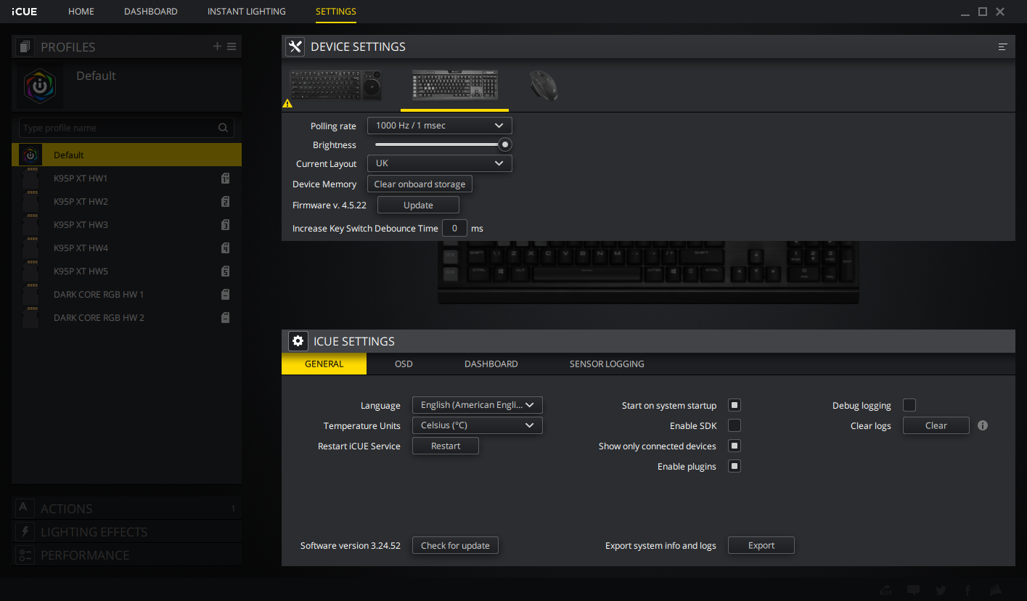
Task: Click the add new profile plus icon
Action: coord(217,46)
